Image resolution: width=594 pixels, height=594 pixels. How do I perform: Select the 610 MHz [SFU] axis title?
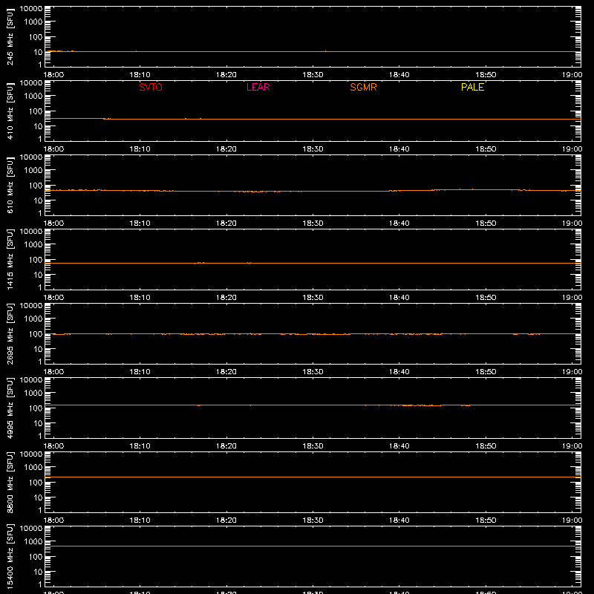pyautogui.click(x=10, y=185)
